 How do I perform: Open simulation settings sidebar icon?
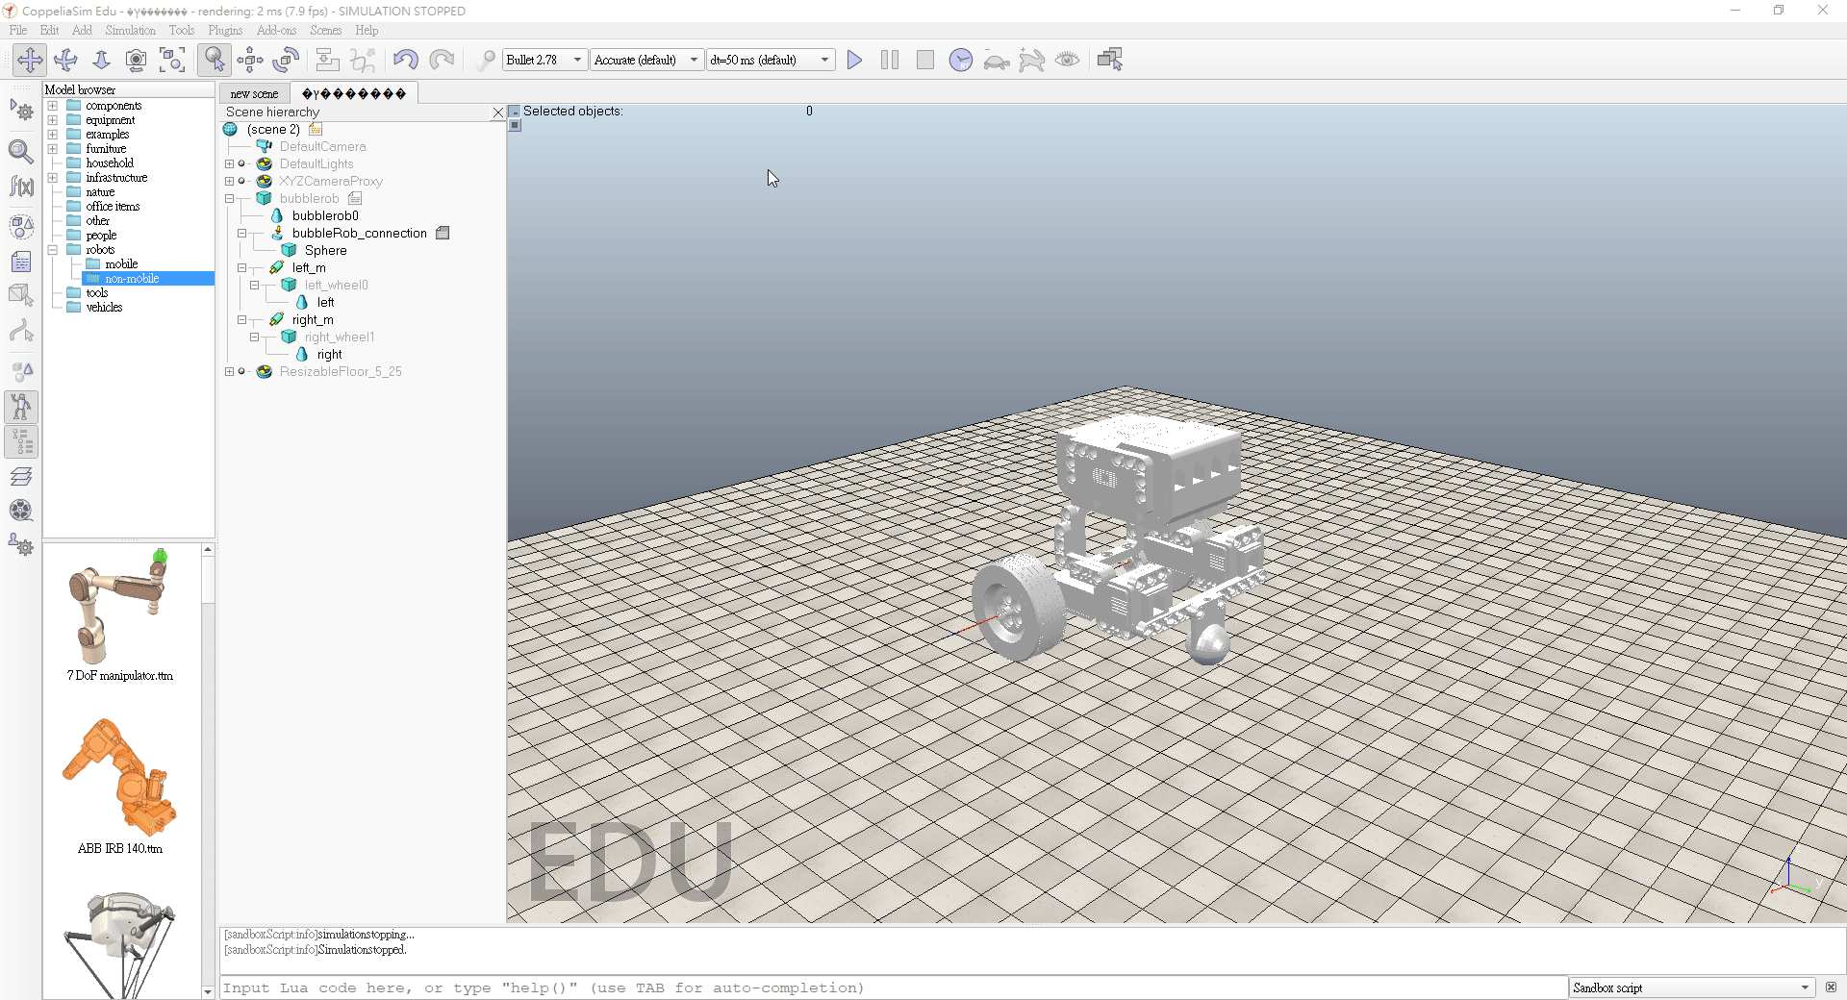[x=21, y=112]
